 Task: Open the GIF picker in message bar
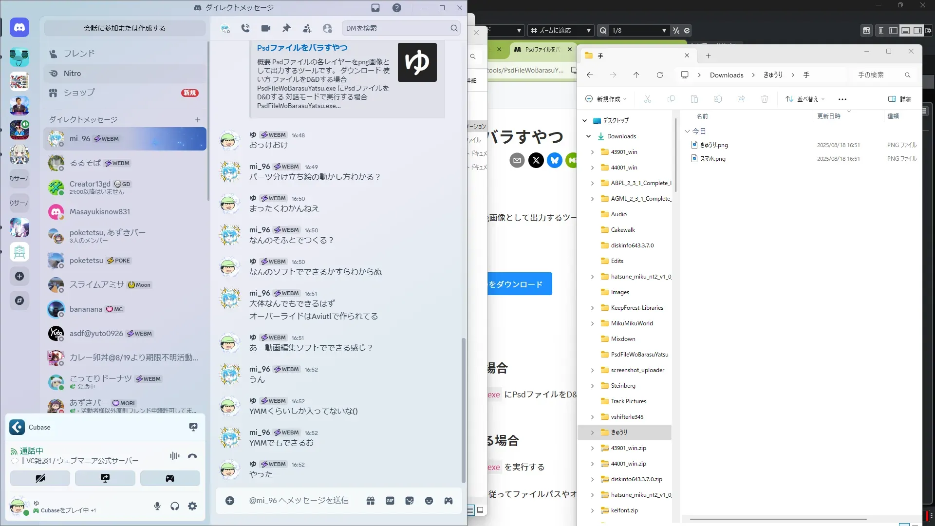(x=390, y=501)
